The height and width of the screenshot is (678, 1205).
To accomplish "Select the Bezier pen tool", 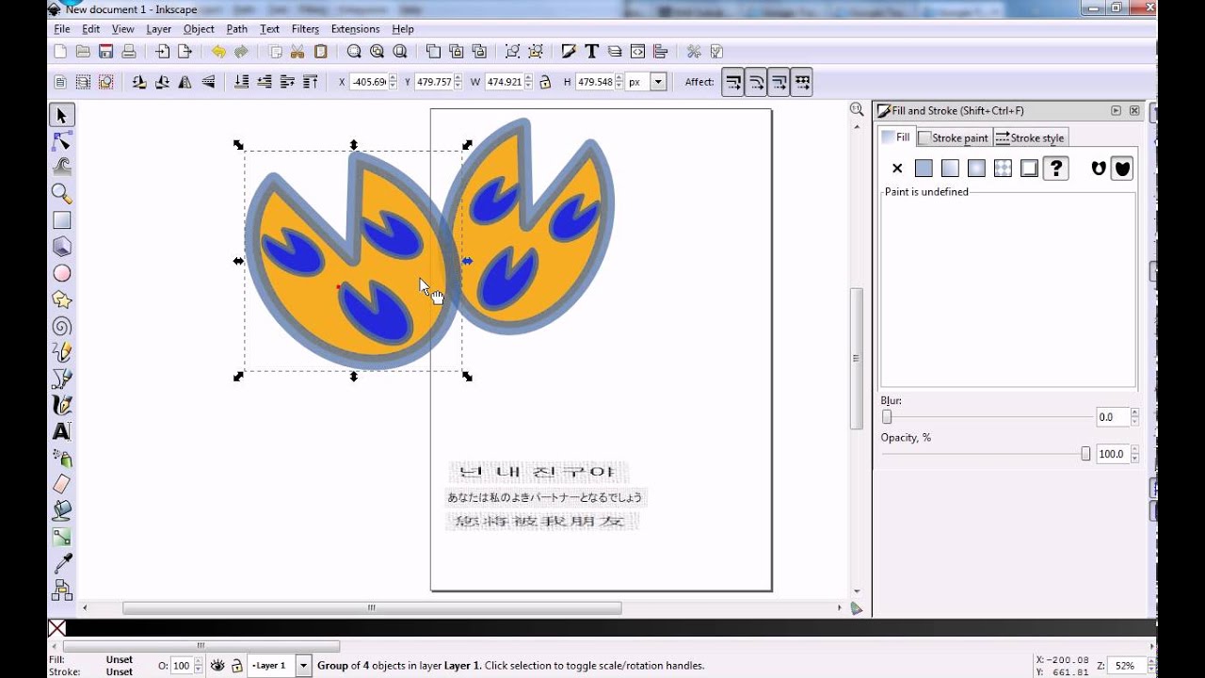I will (x=62, y=379).
